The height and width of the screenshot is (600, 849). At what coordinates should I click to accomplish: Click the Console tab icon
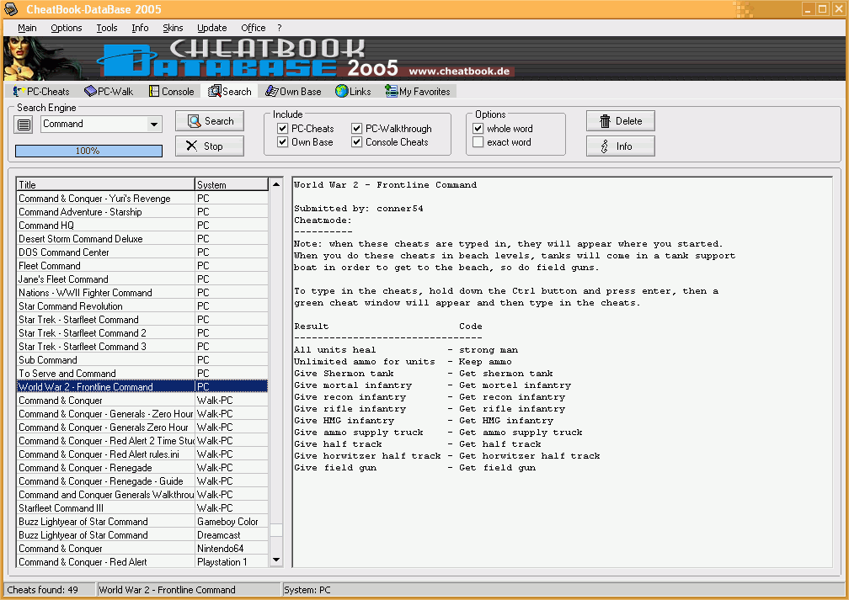point(154,92)
